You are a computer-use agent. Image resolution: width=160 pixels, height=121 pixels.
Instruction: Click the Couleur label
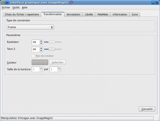click(12, 63)
